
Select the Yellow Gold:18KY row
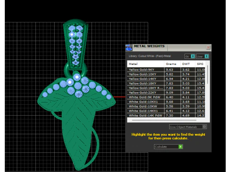[x=166, y=83]
